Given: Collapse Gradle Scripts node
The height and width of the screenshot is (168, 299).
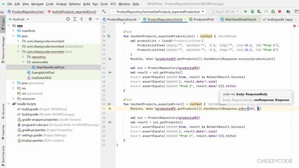Looking at the screenshot, I should pyautogui.click(x=9, y=104).
